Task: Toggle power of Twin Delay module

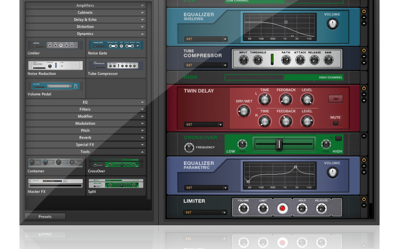Action: 364,88
